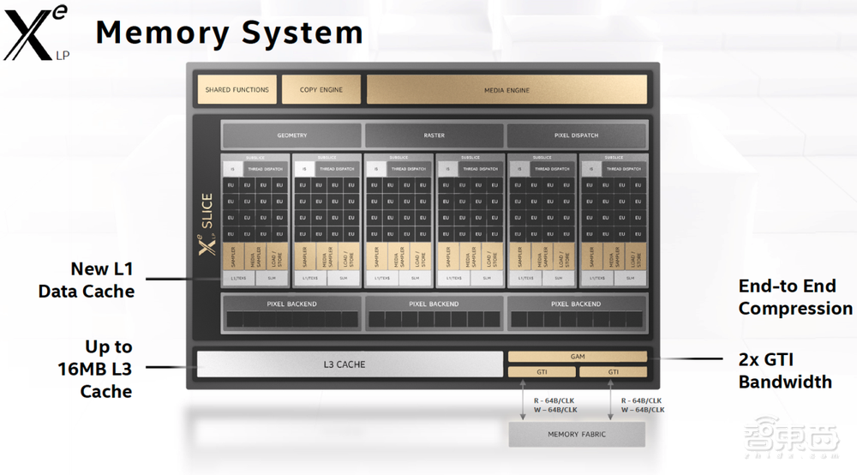Viewport: 857px width, 475px height.
Task: Click the "New L1 Data Cache" label
Action: tap(86, 281)
